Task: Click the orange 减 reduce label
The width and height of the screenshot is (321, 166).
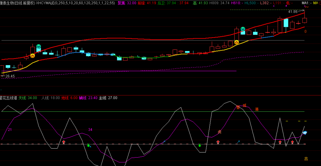Action: click(244, 105)
